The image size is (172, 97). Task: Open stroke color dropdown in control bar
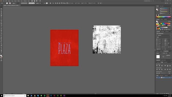pyautogui.click(x=11, y=3)
